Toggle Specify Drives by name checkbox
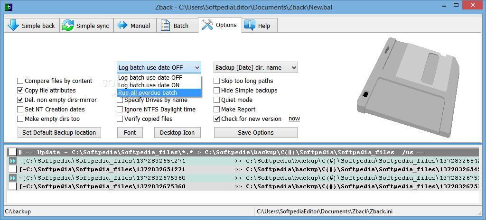Screen dimensions: 486x220 click(x=120, y=100)
